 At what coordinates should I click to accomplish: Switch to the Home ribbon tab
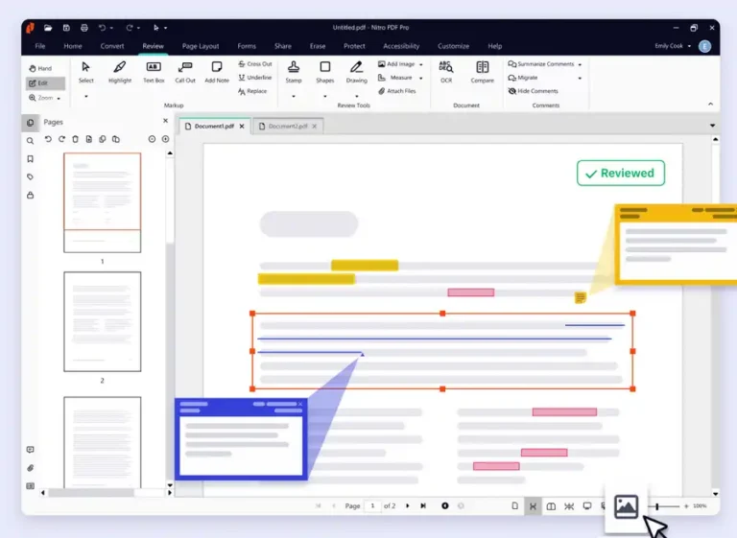point(73,46)
